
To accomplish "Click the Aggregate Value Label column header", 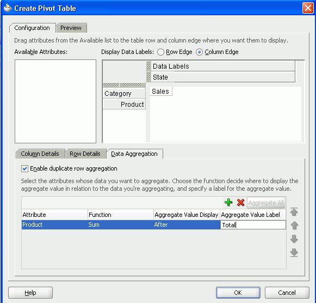I will [x=253, y=215].
